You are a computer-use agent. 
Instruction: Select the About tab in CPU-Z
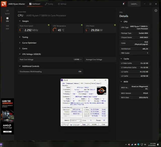coord(98,83)
